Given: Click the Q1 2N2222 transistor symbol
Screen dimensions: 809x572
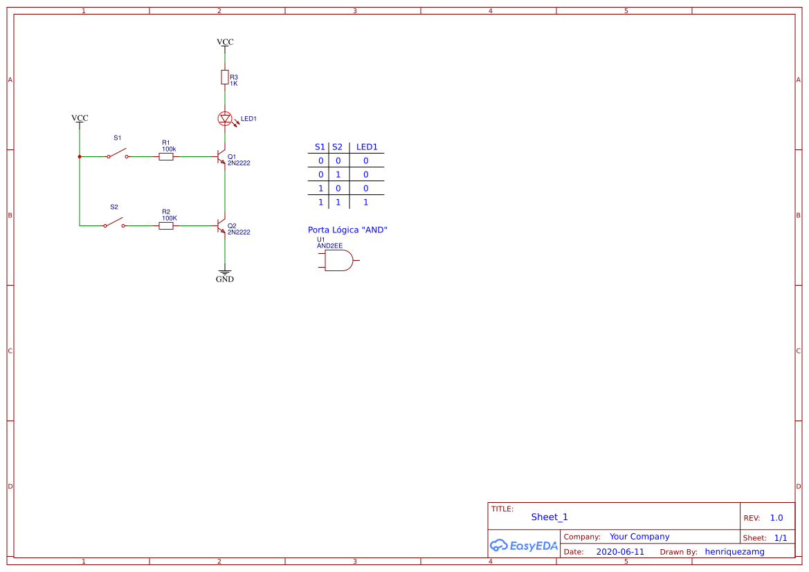Looking at the screenshot, I should pyautogui.click(x=220, y=158).
